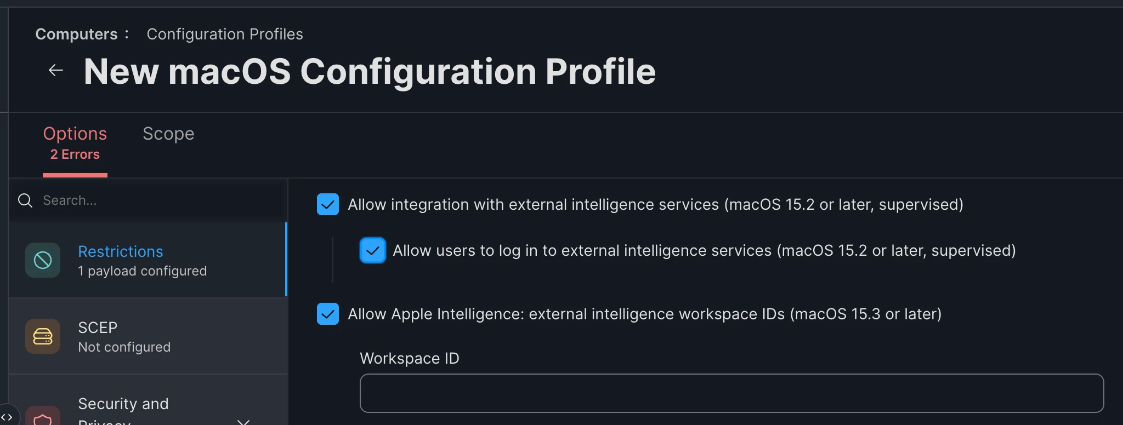Navigate to the Computers breadcrumb
This screenshot has height=425, width=1123.
[77, 34]
